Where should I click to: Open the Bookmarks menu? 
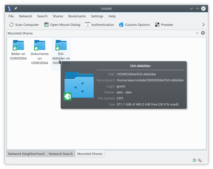pyautogui.click(x=77, y=16)
